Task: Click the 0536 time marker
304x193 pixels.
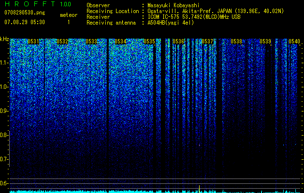Action: click(178, 41)
